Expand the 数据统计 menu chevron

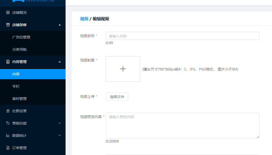(x=60, y=136)
